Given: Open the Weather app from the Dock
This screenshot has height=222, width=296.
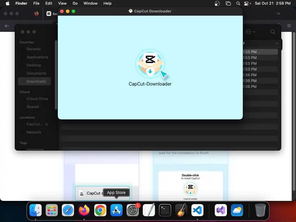Looking at the screenshot, I should point(237,210).
